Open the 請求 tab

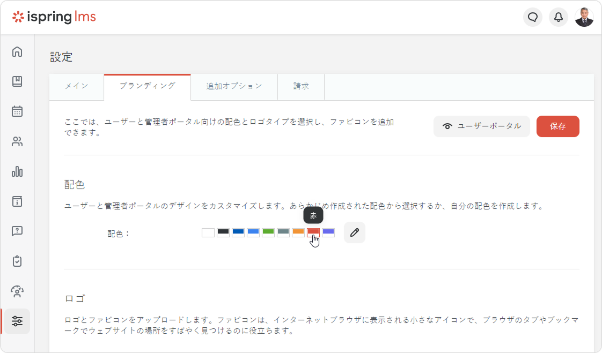[x=301, y=86]
